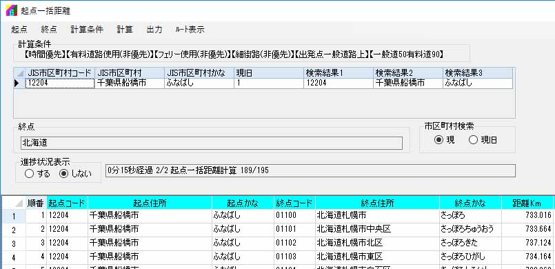Click the 北海道札幌市東区 cell
555x269 pixels.
point(377,257)
